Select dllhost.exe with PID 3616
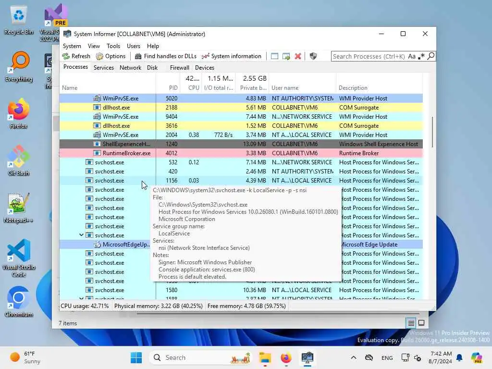 (x=241, y=125)
